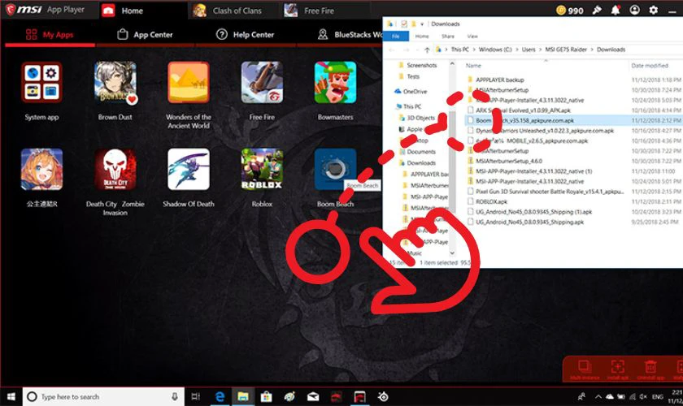The height and width of the screenshot is (406, 683).
Task: Open the App Center section
Action: click(145, 35)
